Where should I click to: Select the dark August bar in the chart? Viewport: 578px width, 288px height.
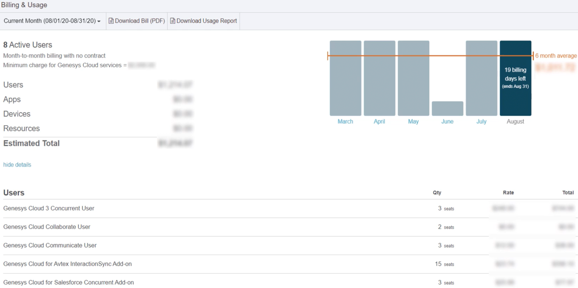tap(516, 78)
